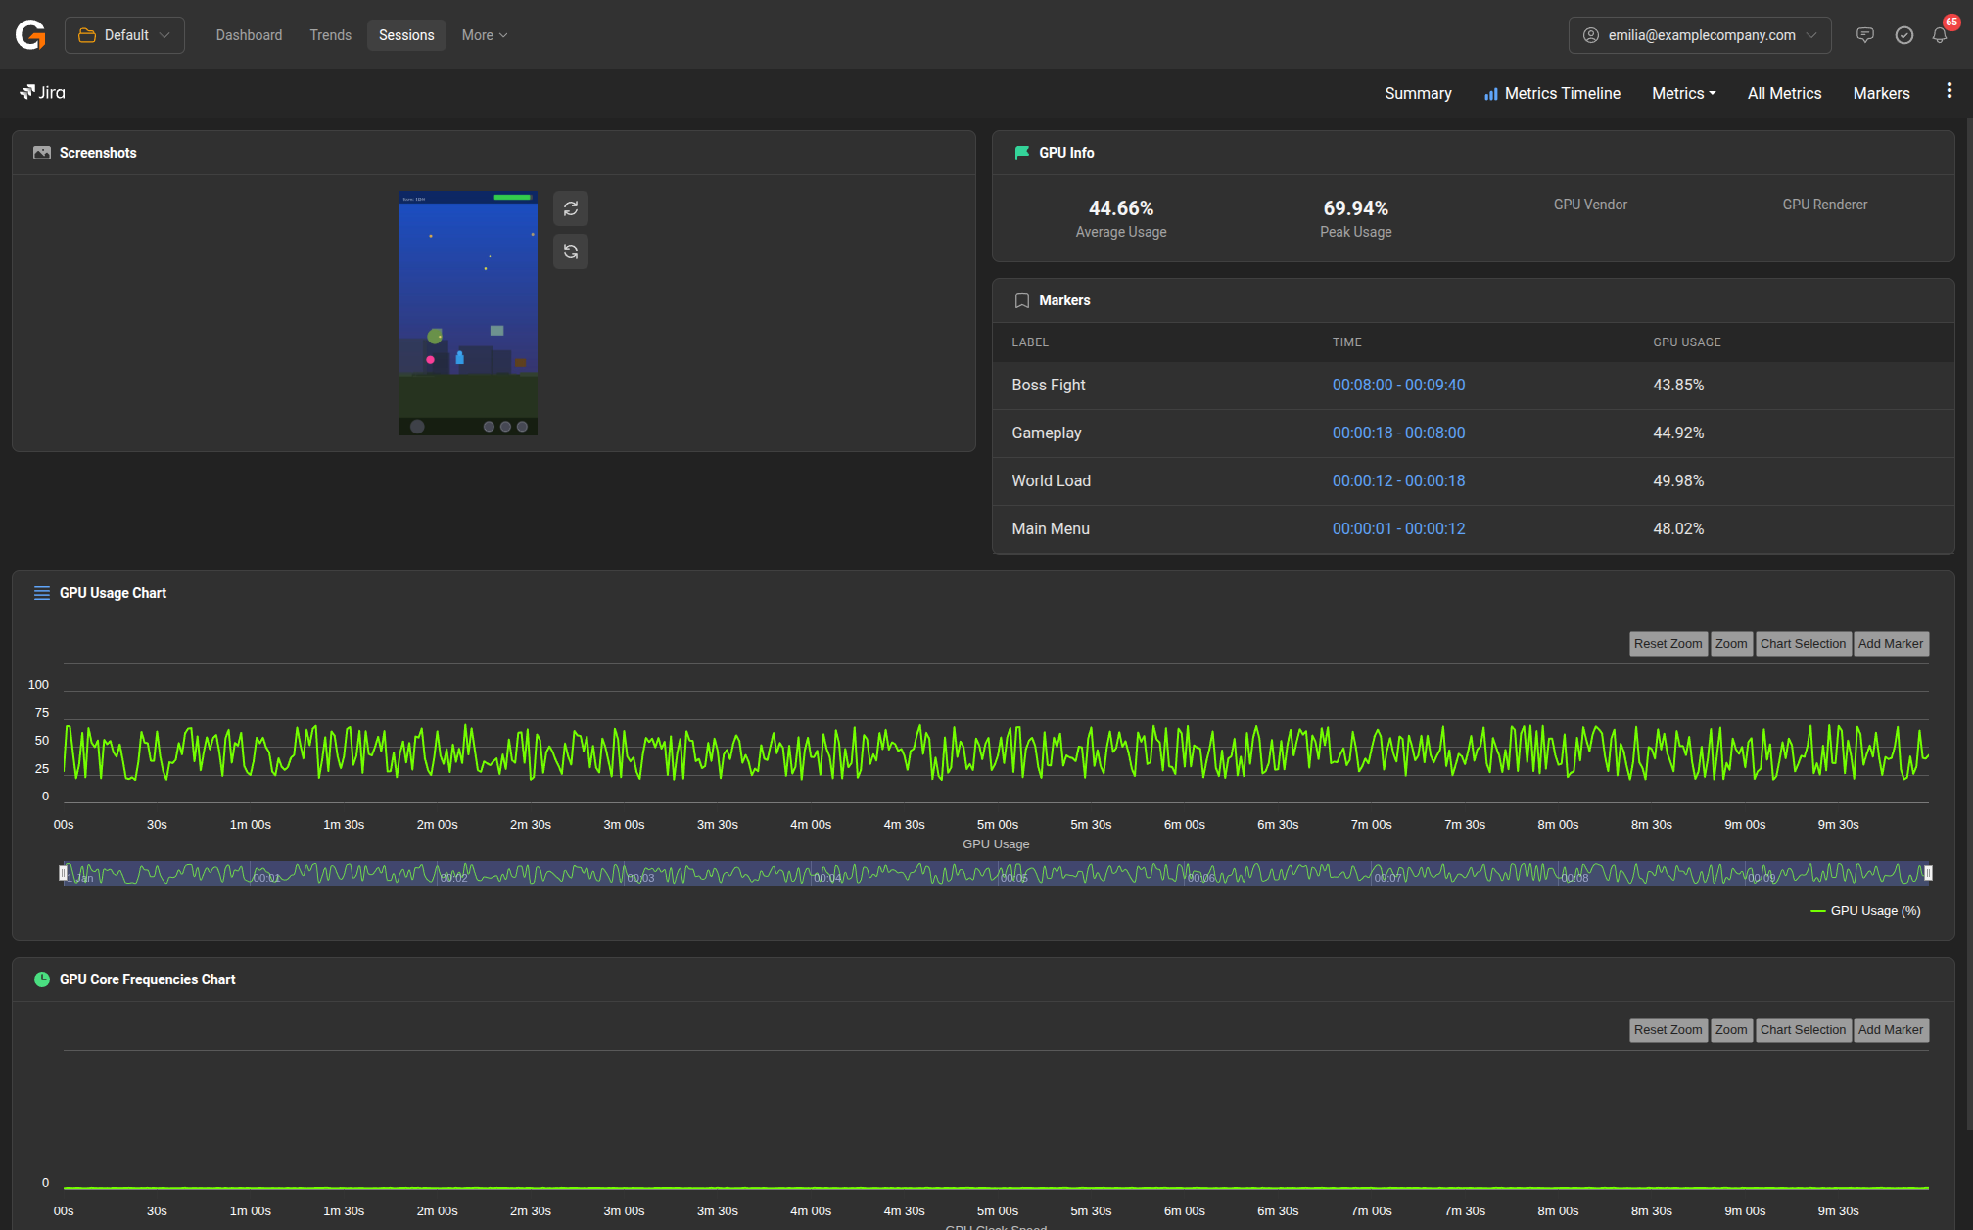Screen dimensions: 1973x1230
Task: Open the notifications bell icon
Action: click(x=1939, y=35)
